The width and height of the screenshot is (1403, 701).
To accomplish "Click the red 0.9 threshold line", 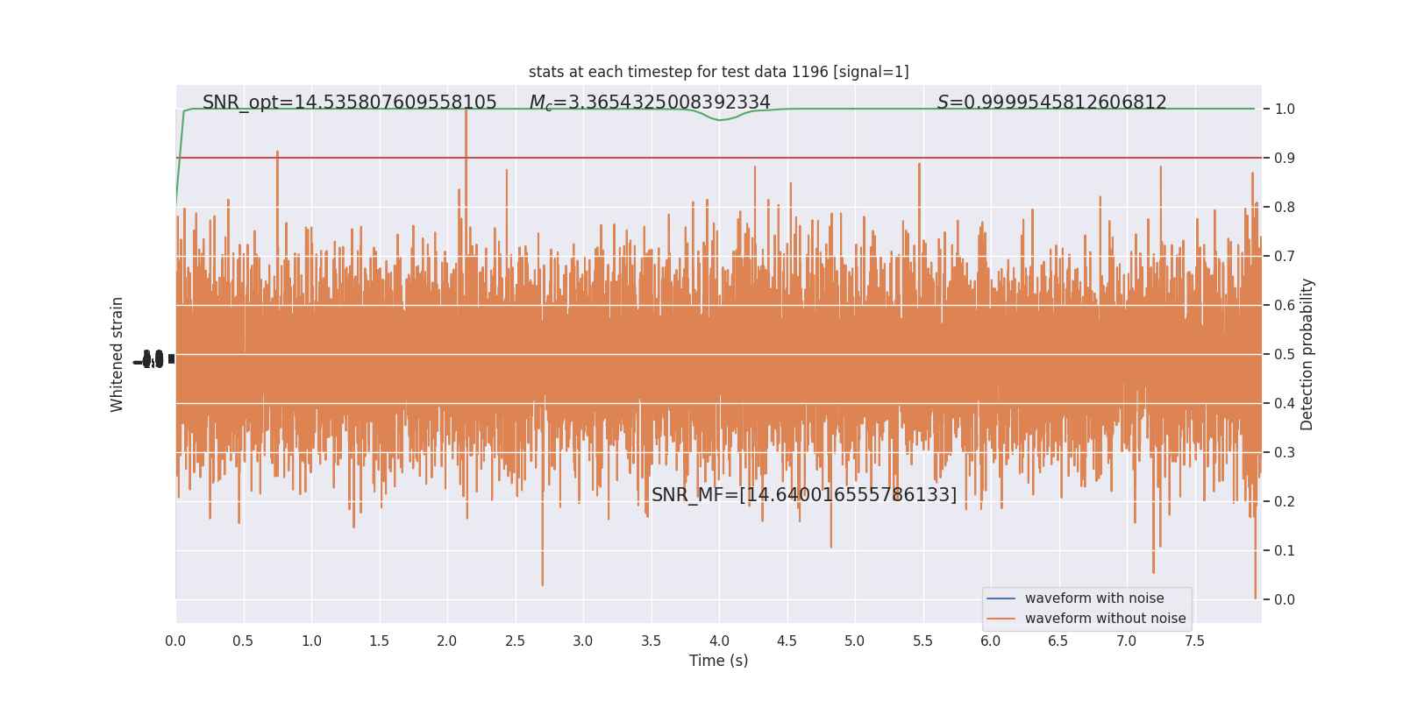I will point(718,158).
